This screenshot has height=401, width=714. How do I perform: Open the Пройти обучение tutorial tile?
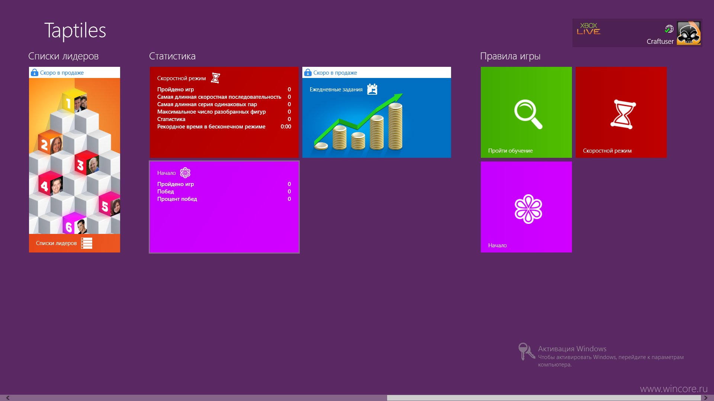526,112
